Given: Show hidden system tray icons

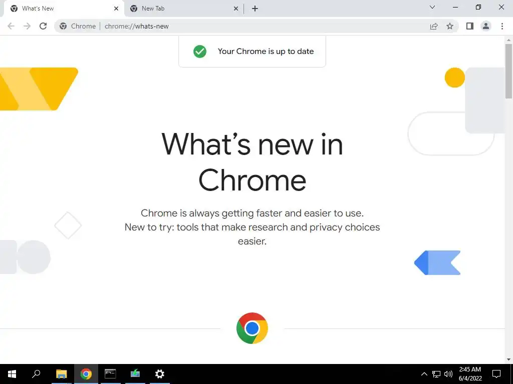Looking at the screenshot, I should (x=424, y=374).
